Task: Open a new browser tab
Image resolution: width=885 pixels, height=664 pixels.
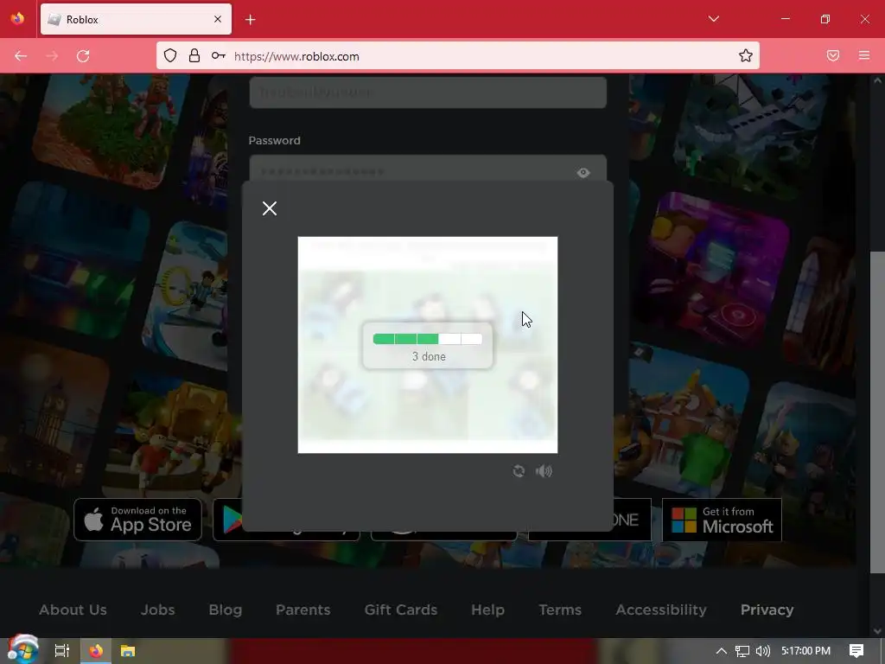Action: pos(251,20)
